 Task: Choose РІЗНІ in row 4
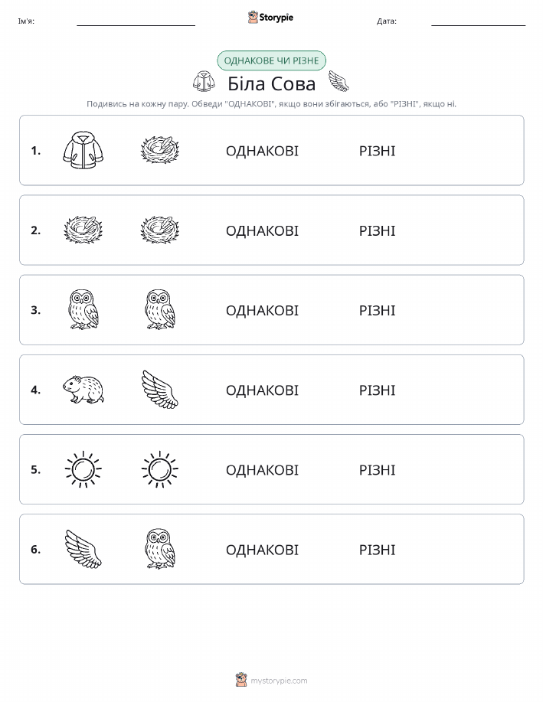point(378,390)
